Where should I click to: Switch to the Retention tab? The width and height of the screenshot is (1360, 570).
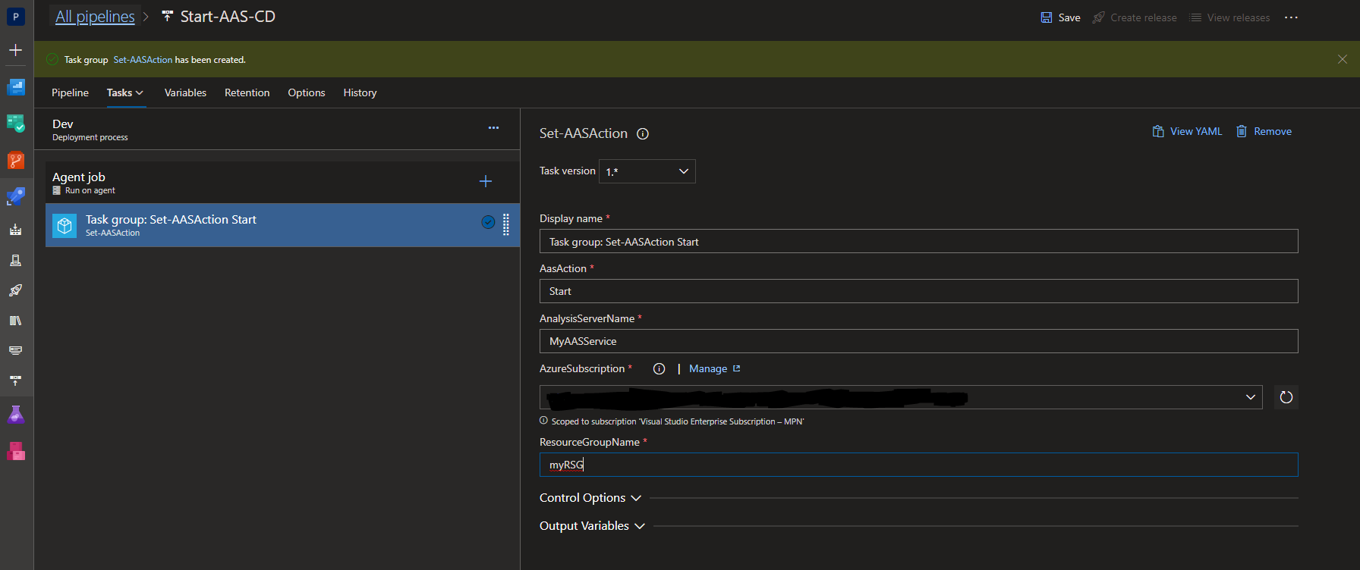click(x=247, y=92)
